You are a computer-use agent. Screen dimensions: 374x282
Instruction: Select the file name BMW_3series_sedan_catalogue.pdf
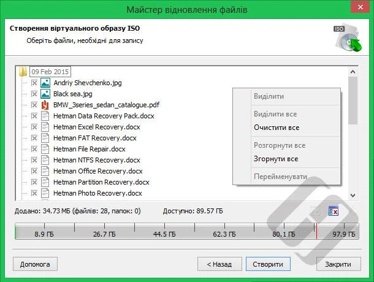pyautogui.click(x=107, y=105)
